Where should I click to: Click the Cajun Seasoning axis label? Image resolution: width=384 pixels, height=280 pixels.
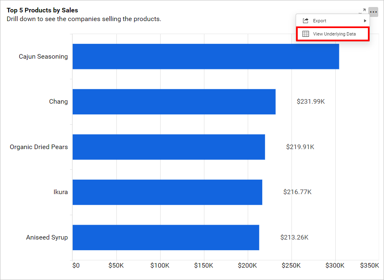[x=43, y=57]
